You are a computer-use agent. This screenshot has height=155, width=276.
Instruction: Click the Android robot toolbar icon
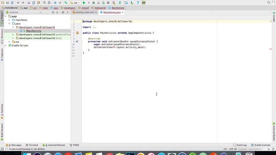[x=144, y=3]
